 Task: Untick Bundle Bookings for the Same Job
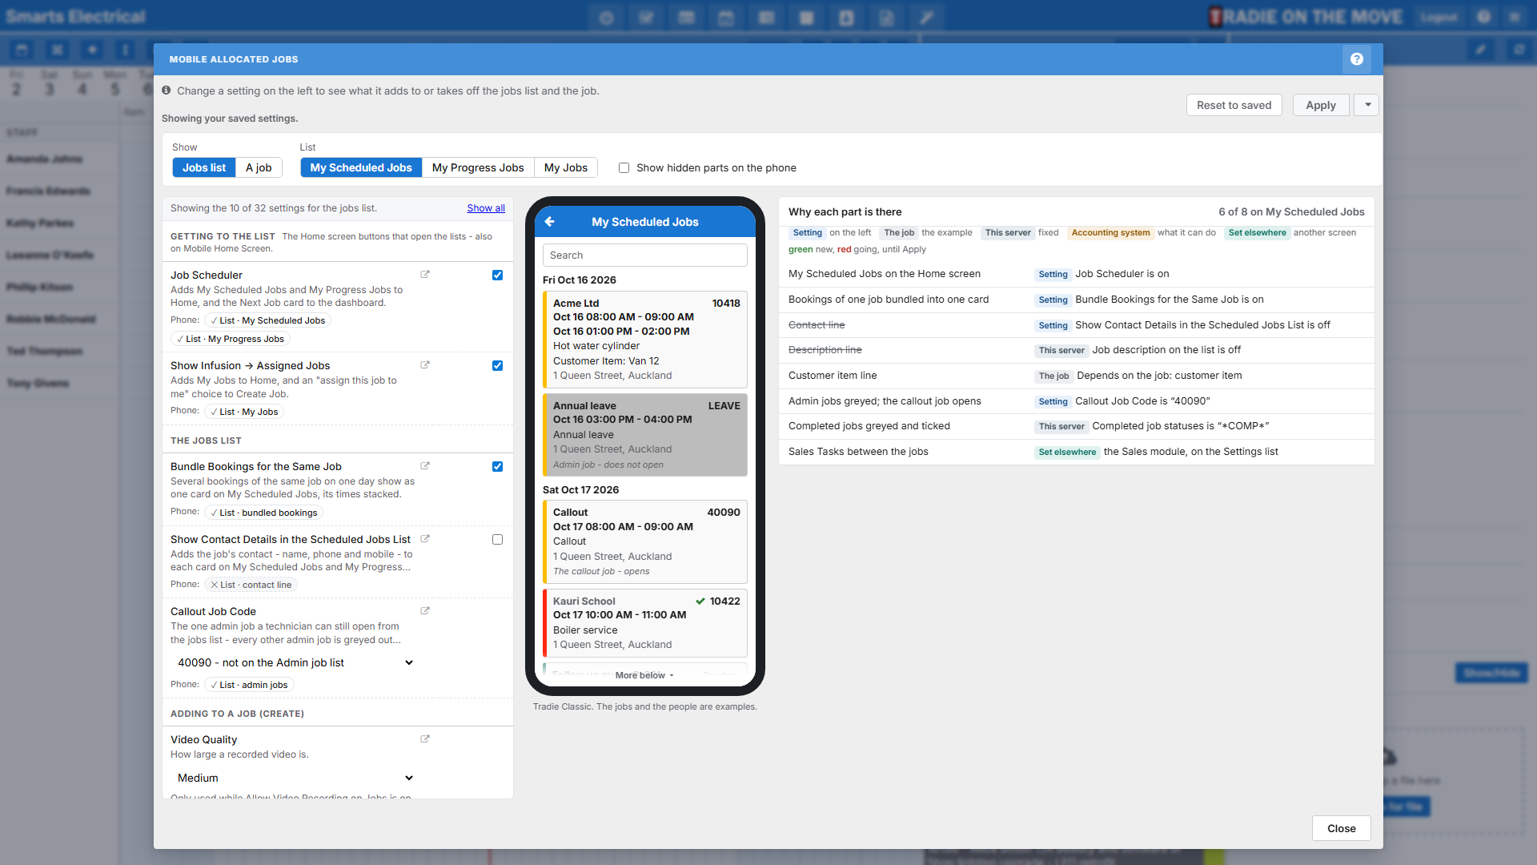498,467
